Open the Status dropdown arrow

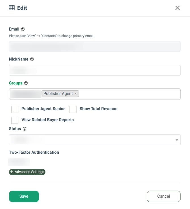[177, 140]
